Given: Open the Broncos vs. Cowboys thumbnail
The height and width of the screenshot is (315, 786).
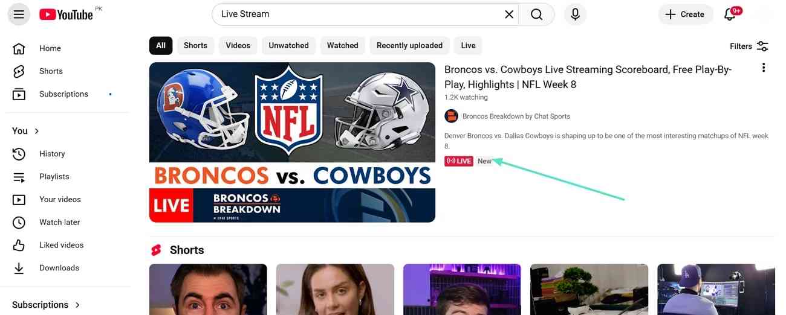Looking at the screenshot, I should [x=292, y=142].
